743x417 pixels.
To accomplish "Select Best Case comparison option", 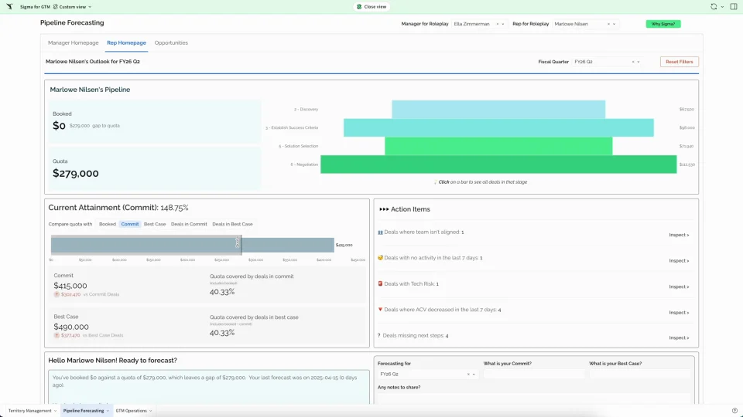I will tap(155, 224).
